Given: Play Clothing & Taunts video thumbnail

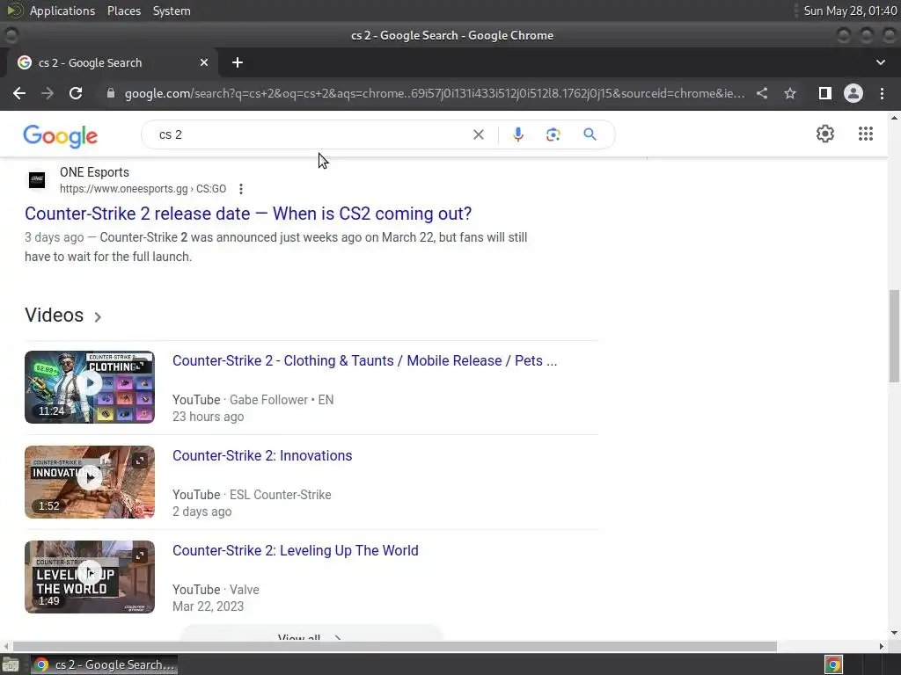Looking at the screenshot, I should [90, 387].
